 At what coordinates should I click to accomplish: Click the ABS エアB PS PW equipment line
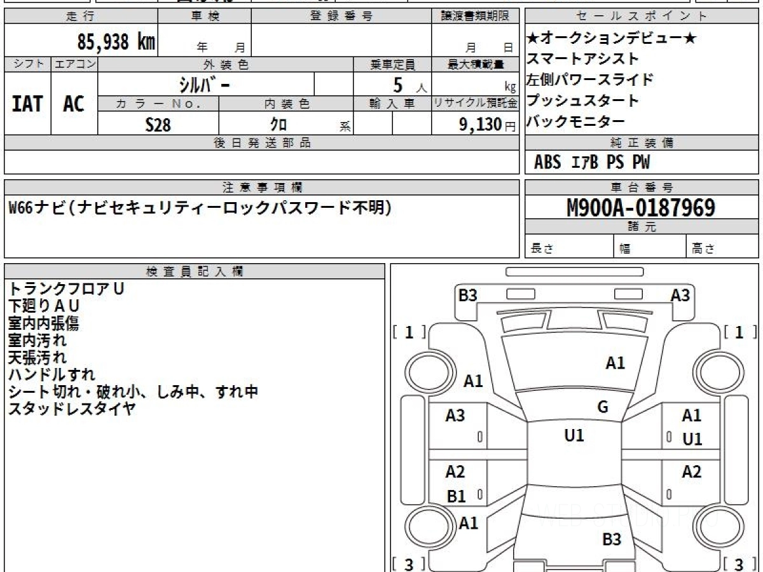(x=592, y=163)
